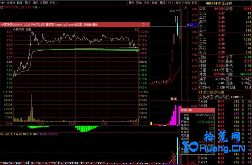Click the 交易状态 闭市阶段 status line
252x165 pixels.
(x=221, y=97)
